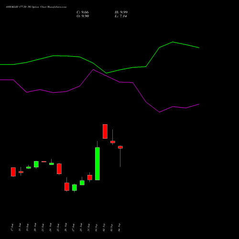The width and height of the screenshot is (239, 239).
Task: Click the 21 Aug date label
Action: tap(43, 228)
